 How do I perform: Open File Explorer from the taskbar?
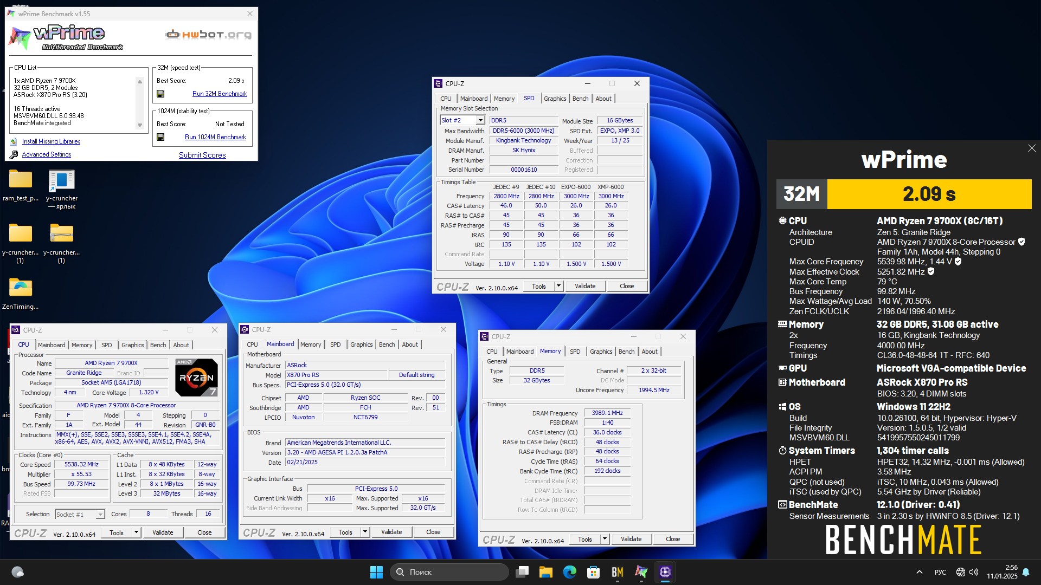546,572
